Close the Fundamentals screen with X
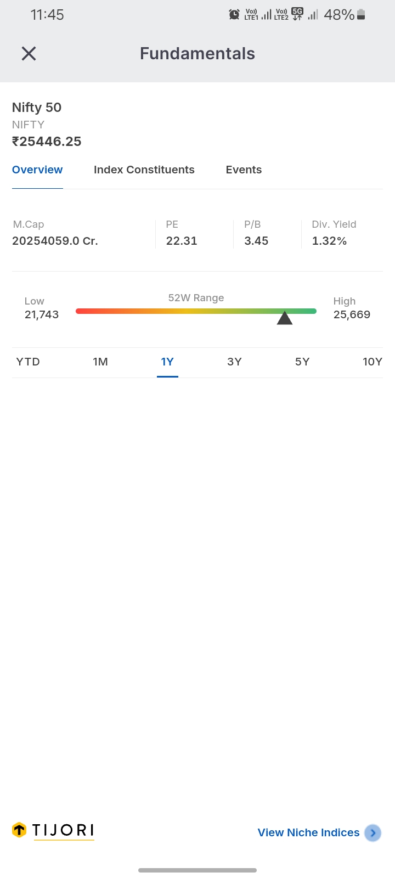395x878 pixels. point(29,53)
